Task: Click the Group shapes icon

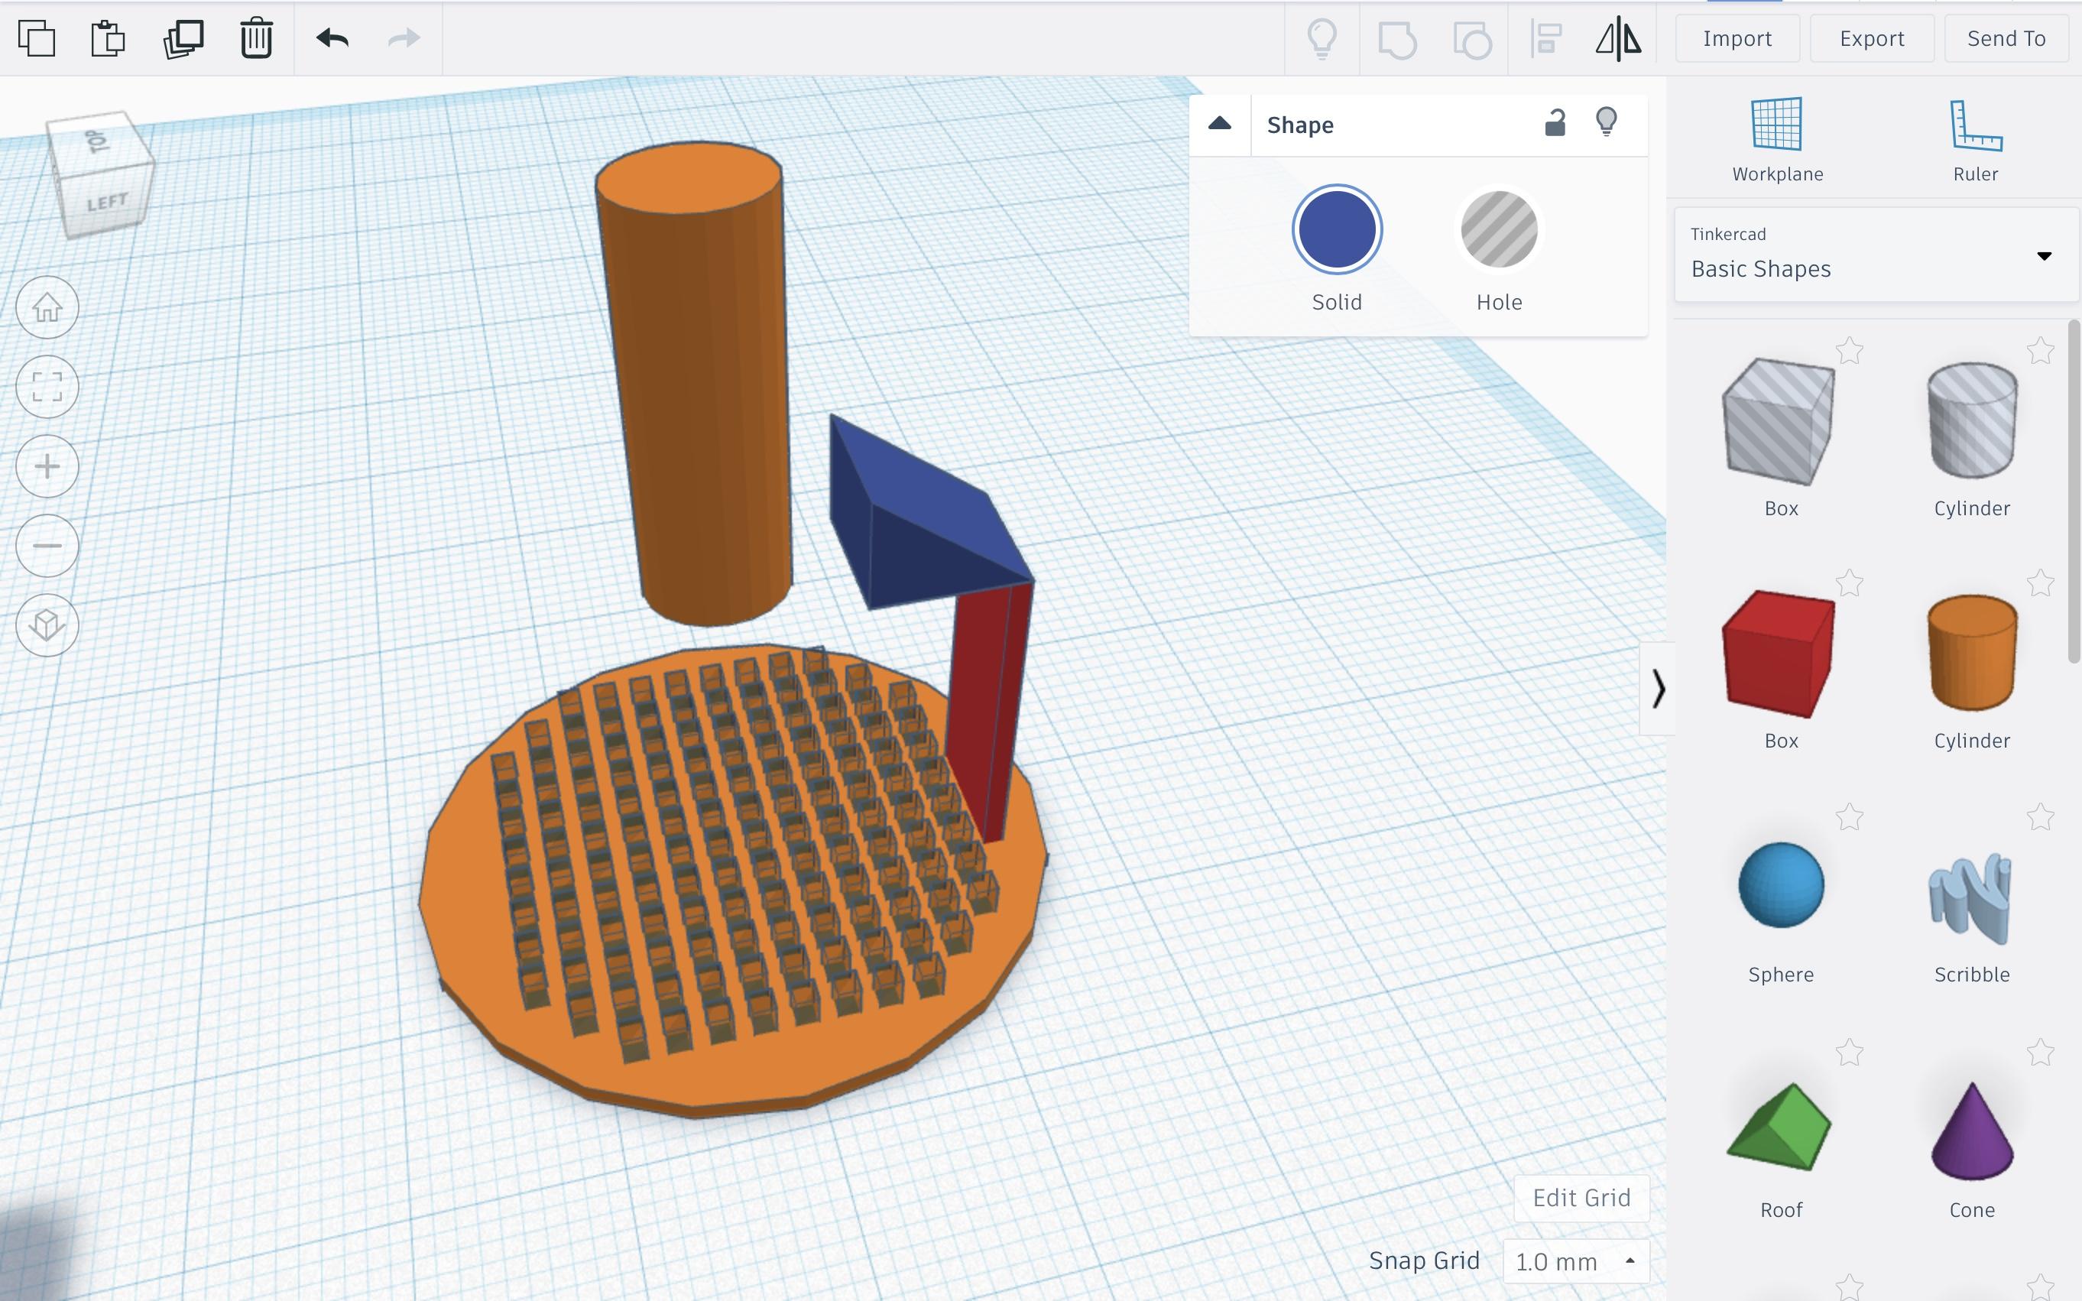Action: tap(1397, 40)
